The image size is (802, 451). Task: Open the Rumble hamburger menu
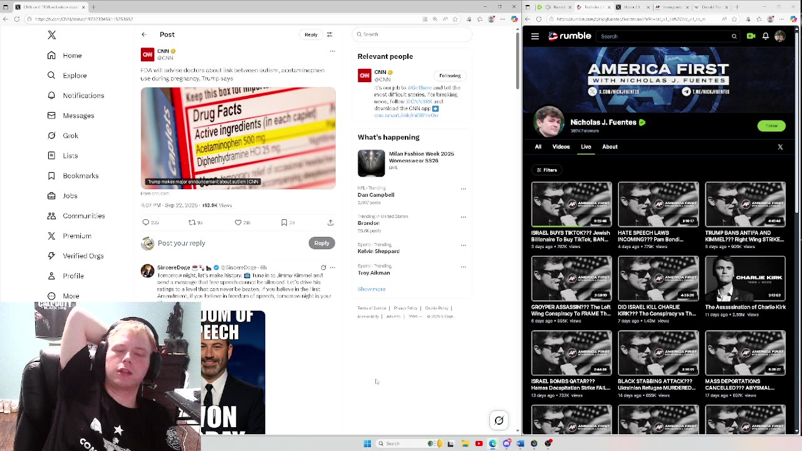pyautogui.click(x=535, y=36)
